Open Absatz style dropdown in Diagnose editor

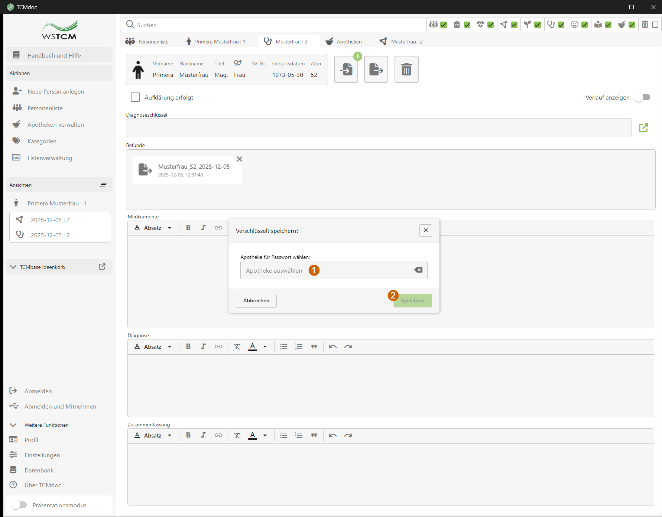153,347
